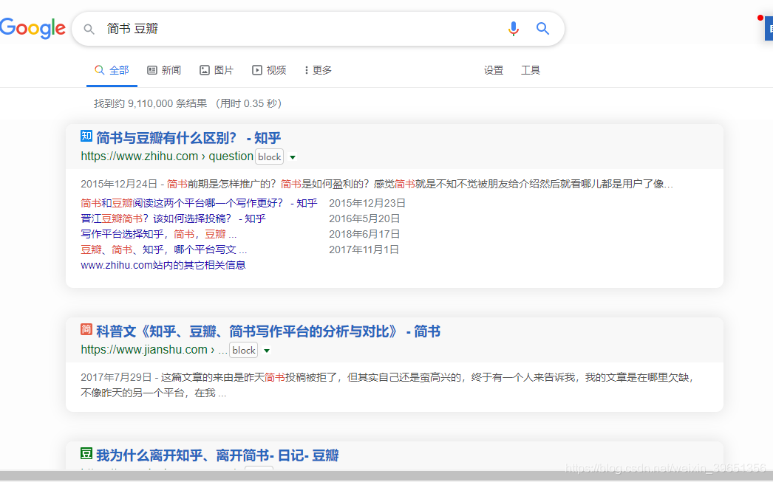Click the date 2015年12月23日 in sitelinks

click(x=367, y=203)
